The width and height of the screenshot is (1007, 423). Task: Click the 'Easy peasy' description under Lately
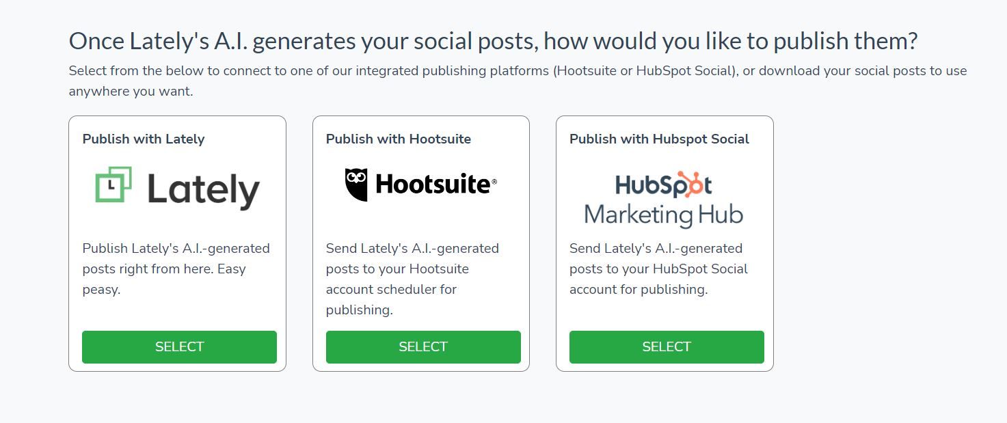(175, 269)
